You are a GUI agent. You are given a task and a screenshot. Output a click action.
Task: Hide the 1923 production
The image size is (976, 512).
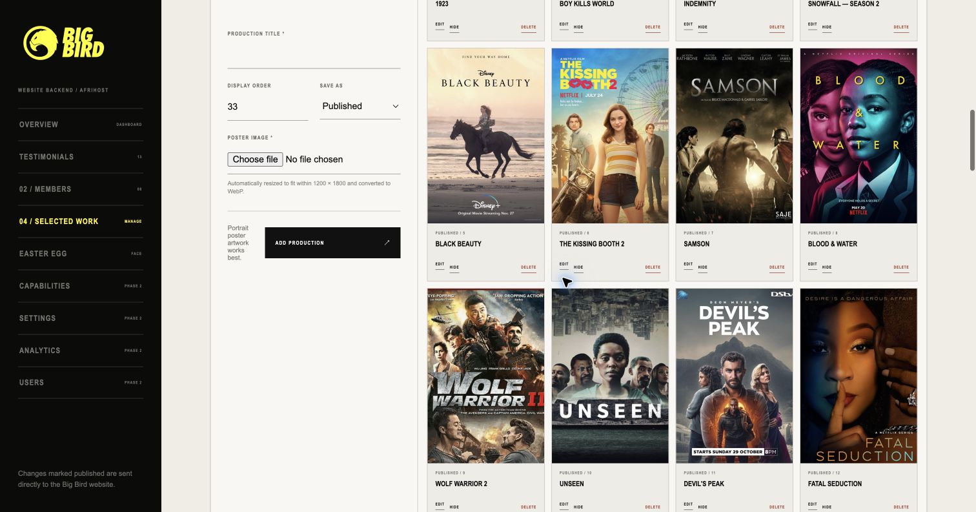(454, 27)
